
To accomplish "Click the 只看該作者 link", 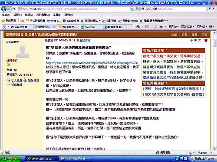I will [x=83, y=40].
